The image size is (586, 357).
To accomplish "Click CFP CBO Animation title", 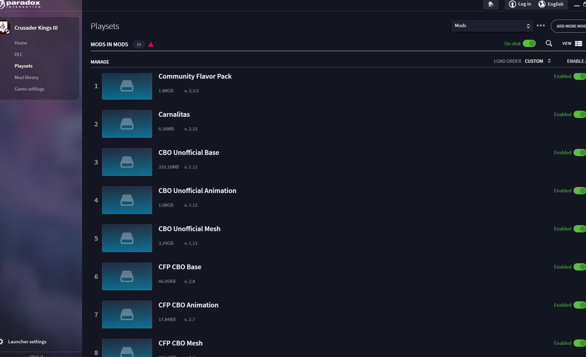I will pyautogui.click(x=188, y=305).
